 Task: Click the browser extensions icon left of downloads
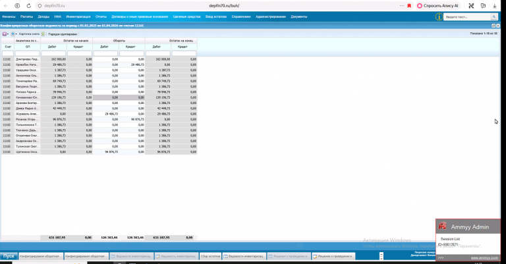[483, 6]
